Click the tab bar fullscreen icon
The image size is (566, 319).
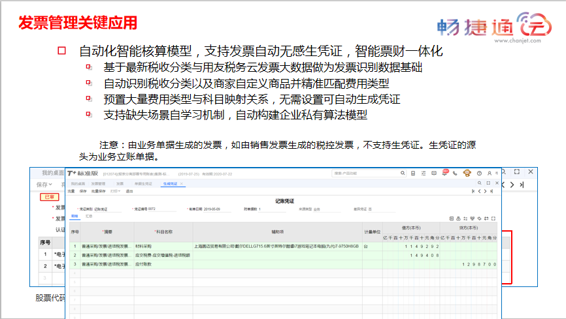pyautogui.click(x=488, y=183)
